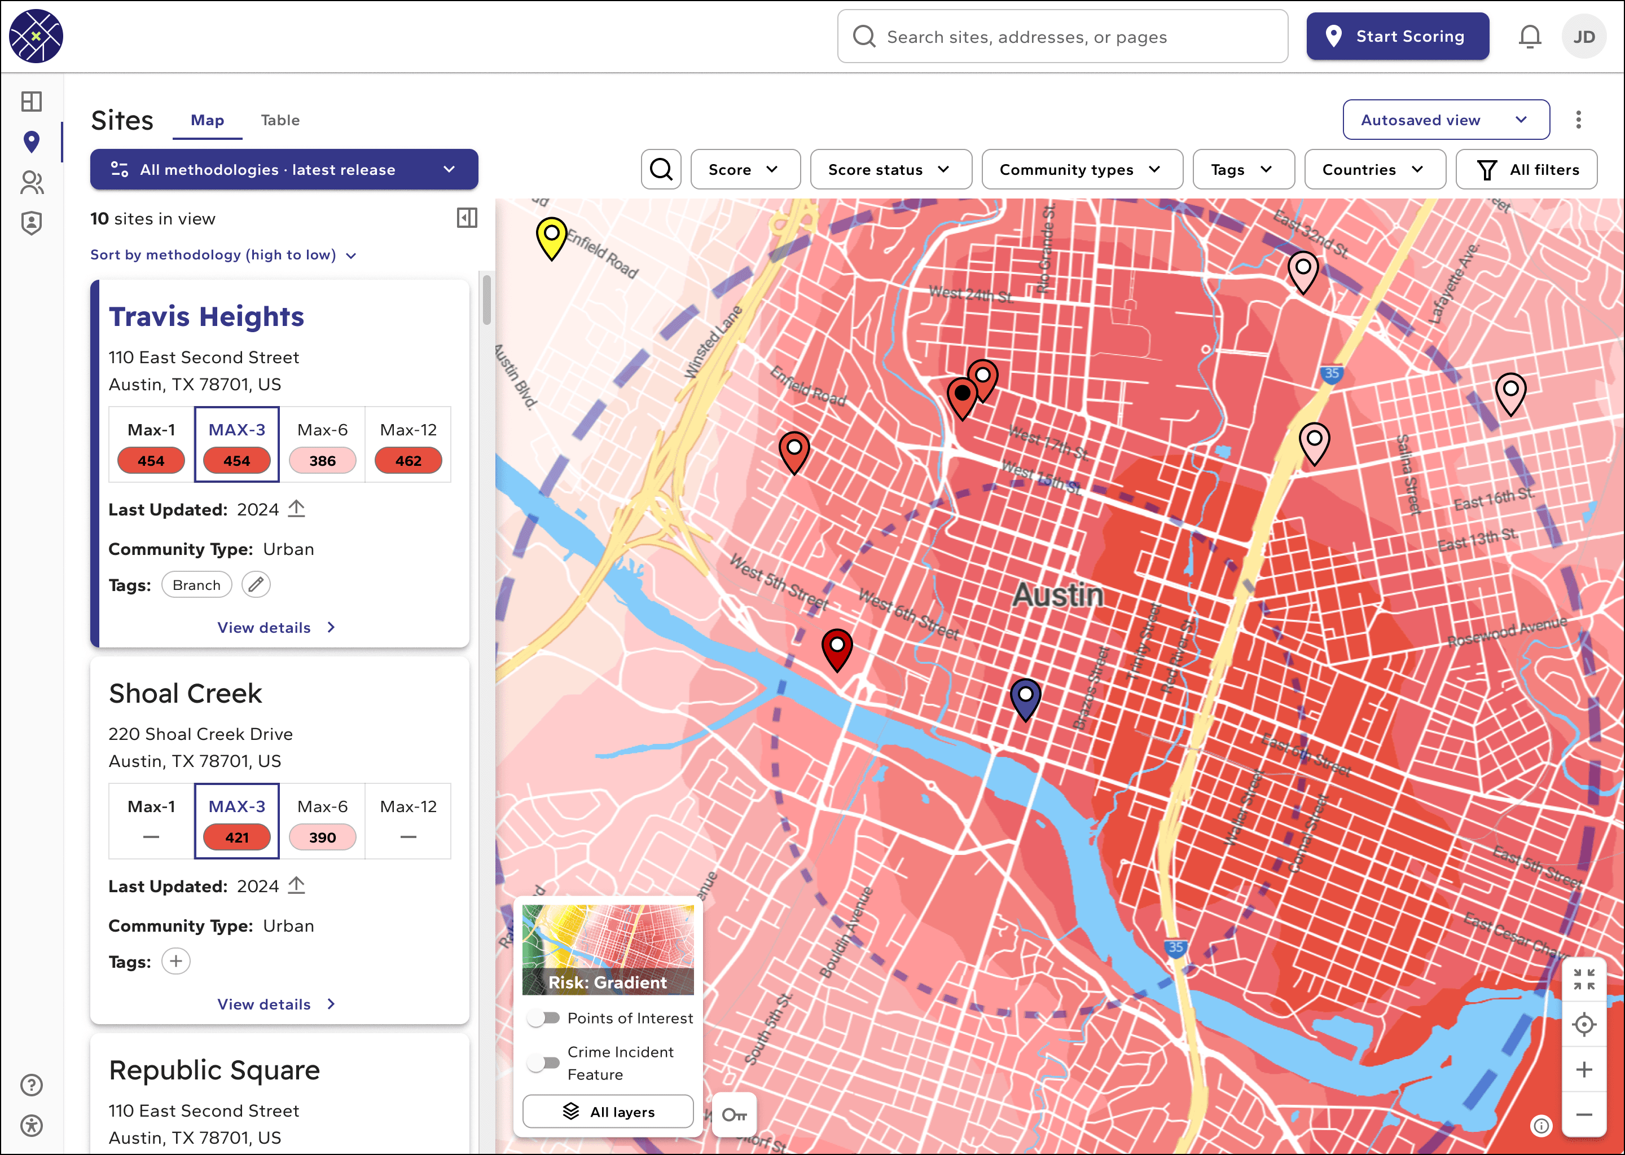The image size is (1625, 1155).
Task: Select Max-12 methodology on Shoal Creek card
Action: (408, 822)
